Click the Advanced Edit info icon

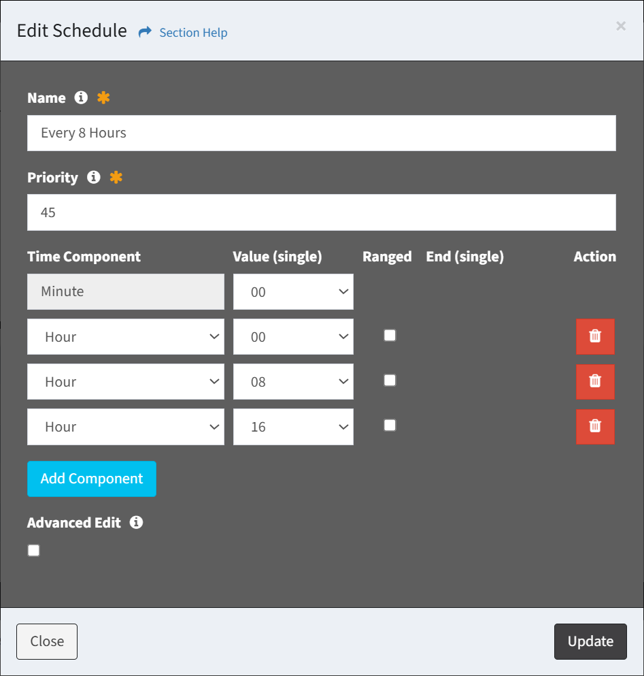point(136,522)
